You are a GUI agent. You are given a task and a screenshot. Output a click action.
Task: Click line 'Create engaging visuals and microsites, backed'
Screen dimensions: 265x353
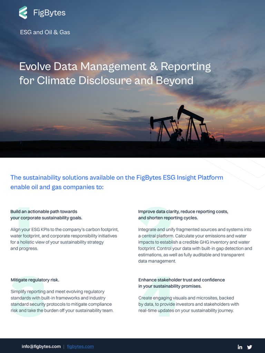186,298
